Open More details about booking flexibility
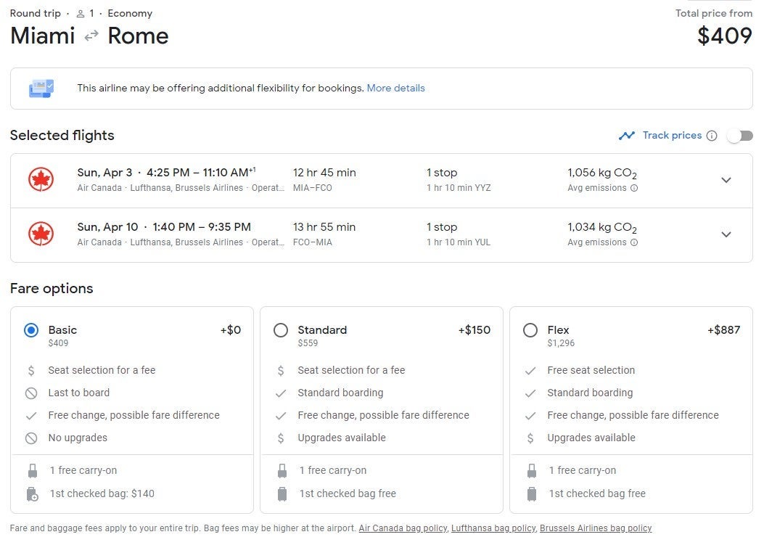The width and height of the screenshot is (764, 545). (x=395, y=89)
